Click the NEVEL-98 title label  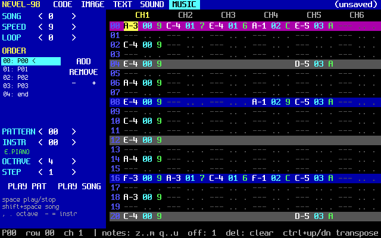[x=21, y=4]
